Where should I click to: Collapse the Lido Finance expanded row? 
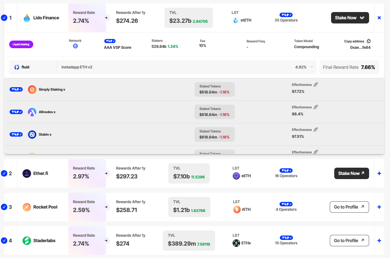(379, 18)
